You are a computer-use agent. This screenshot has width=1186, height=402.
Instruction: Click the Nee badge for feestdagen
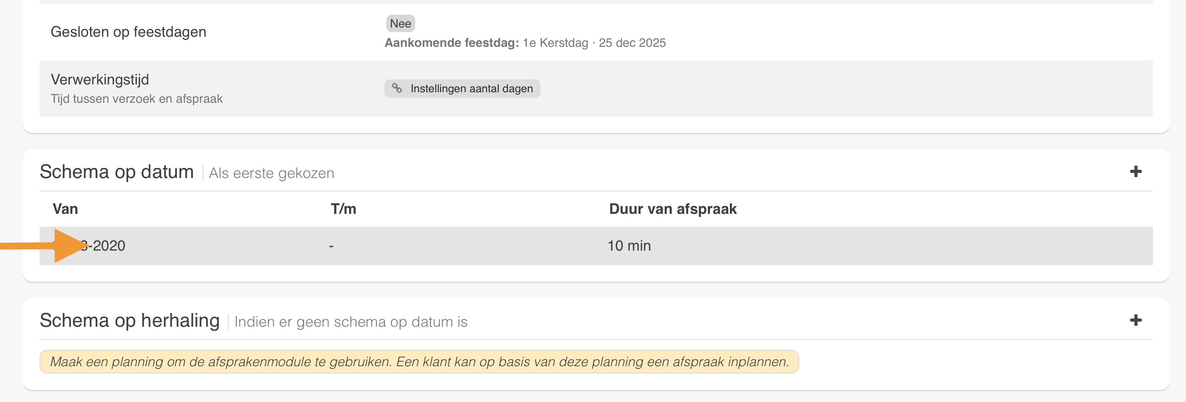400,23
